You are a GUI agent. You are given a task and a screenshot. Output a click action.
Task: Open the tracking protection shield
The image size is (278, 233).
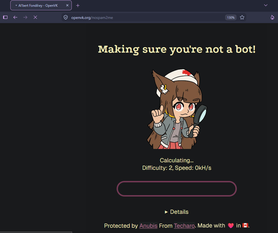[66, 17]
